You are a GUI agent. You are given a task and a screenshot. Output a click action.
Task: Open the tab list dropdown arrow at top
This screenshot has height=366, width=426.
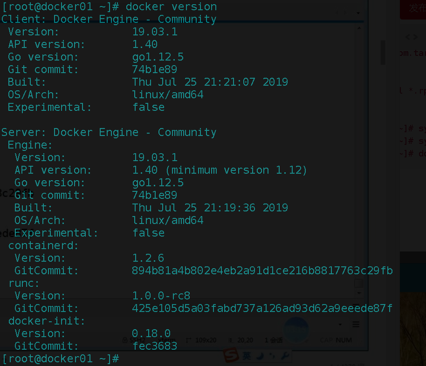click(x=358, y=13)
